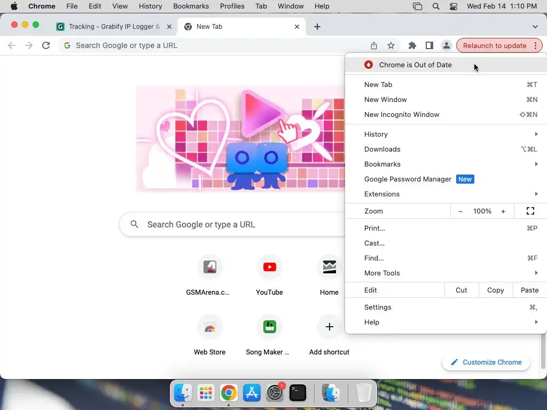Open the profile avatar icon

446,45
